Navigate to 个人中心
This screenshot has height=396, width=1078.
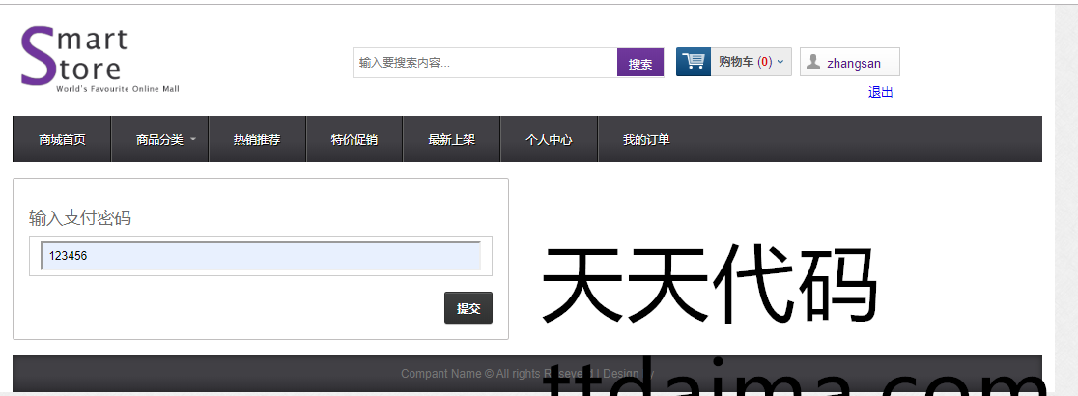[x=549, y=140]
